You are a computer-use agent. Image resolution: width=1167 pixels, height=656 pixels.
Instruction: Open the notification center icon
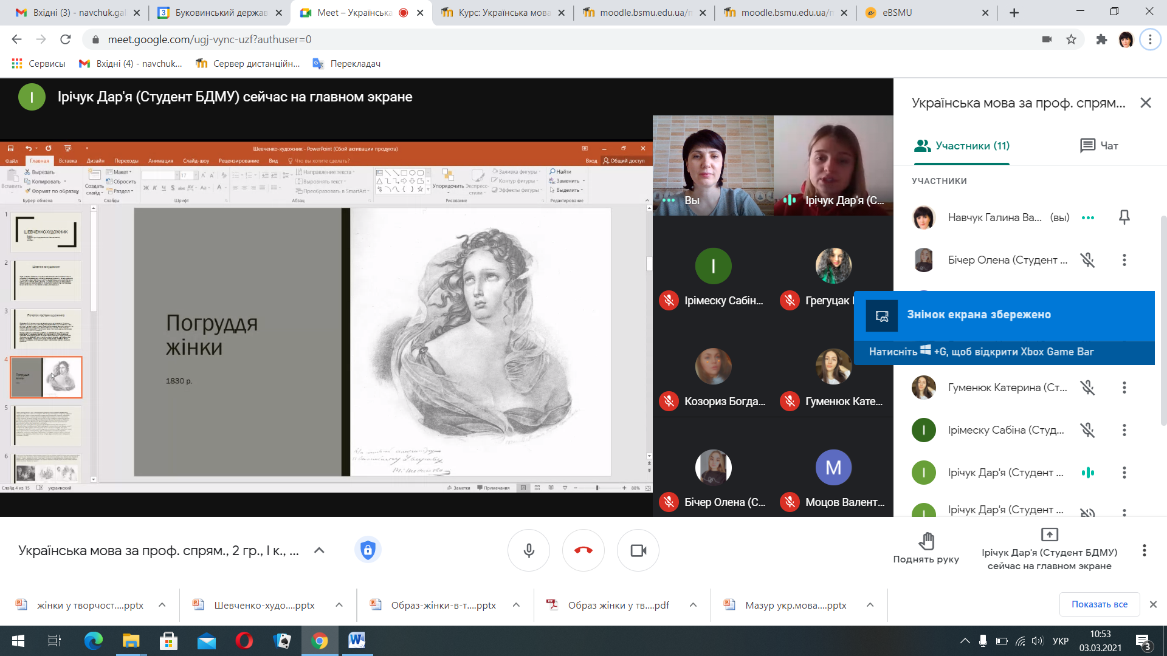(1143, 642)
